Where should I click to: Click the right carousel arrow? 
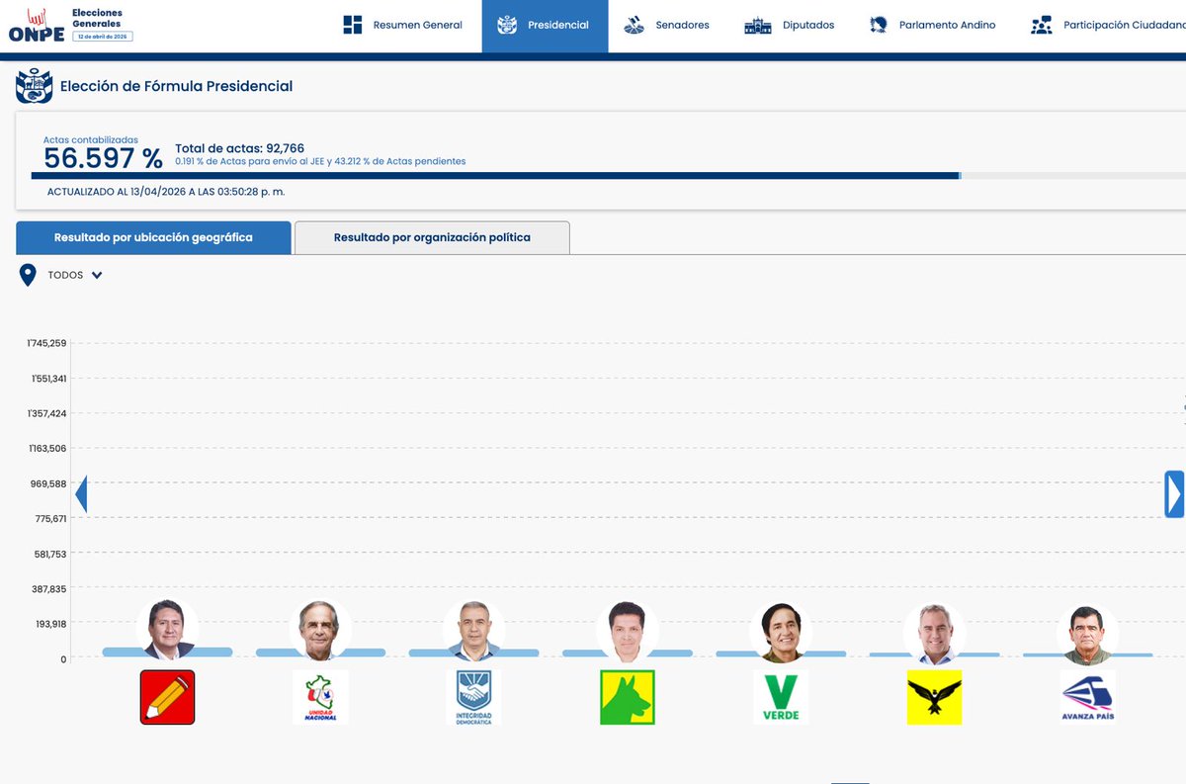[1174, 491]
